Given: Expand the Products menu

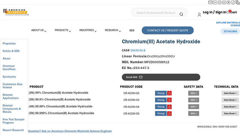Looking at the screenshot, I should coord(63,30).
